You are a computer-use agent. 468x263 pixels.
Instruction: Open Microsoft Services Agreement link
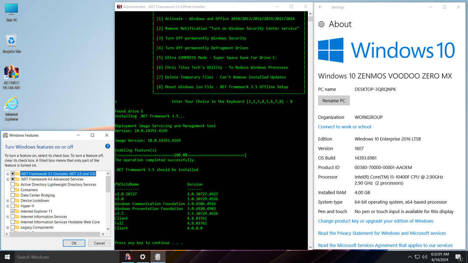point(385,245)
